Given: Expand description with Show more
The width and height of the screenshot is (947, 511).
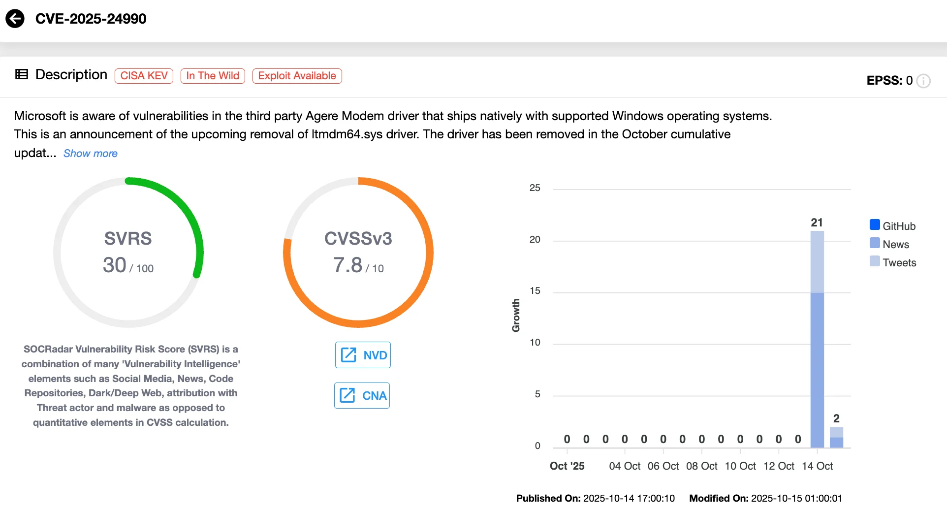Looking at the screenshot, I should pyautogui.click(x=90, y=154).
